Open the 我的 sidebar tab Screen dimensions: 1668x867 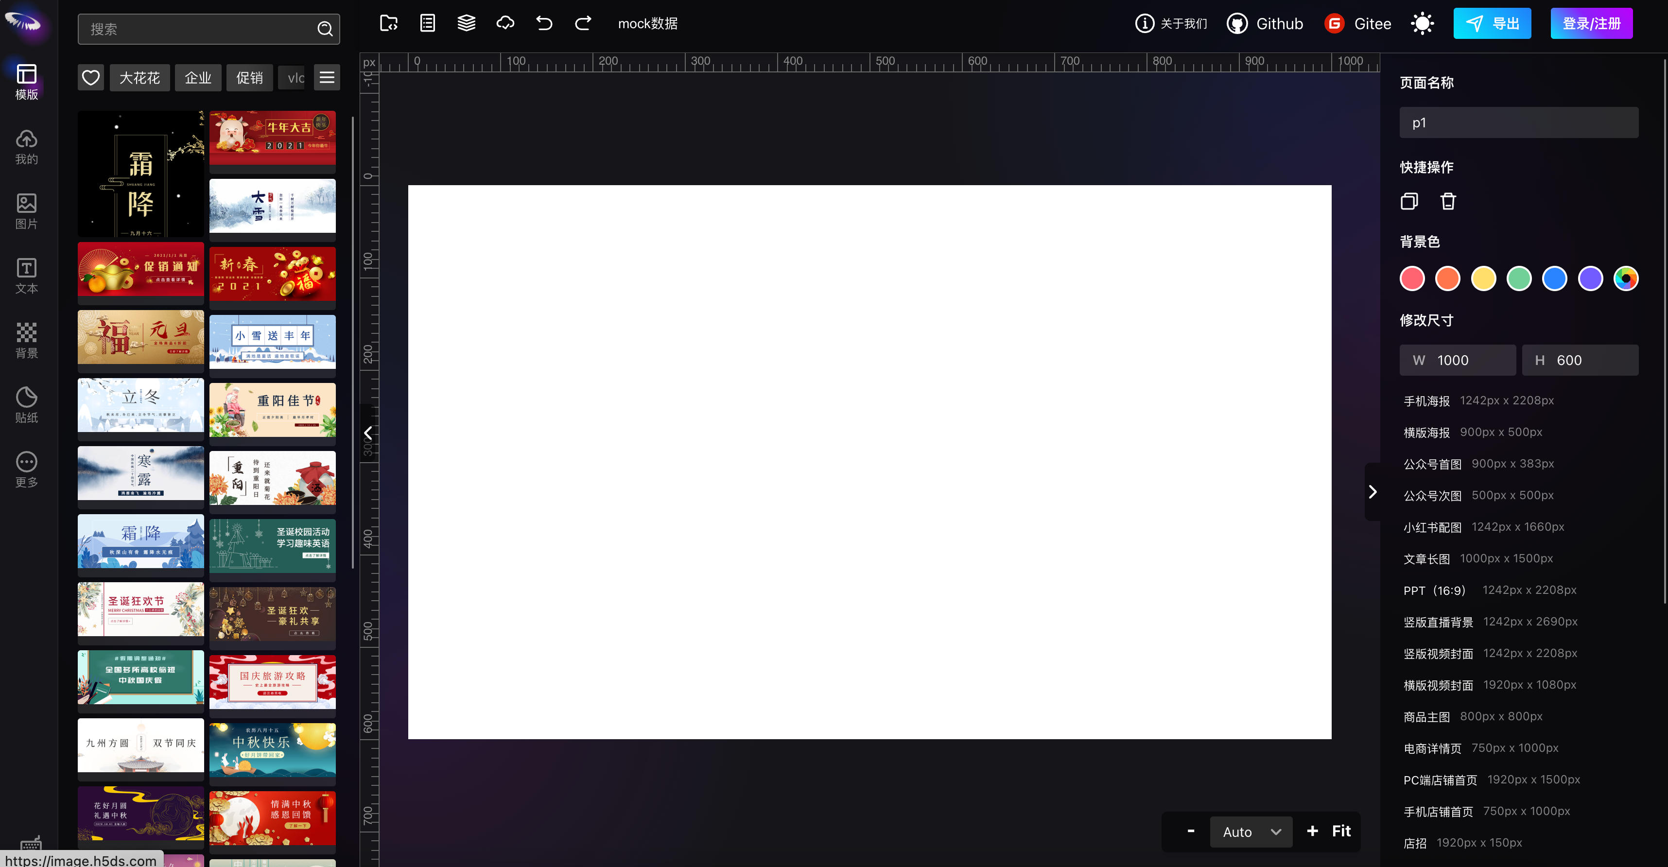pos(27,147)
